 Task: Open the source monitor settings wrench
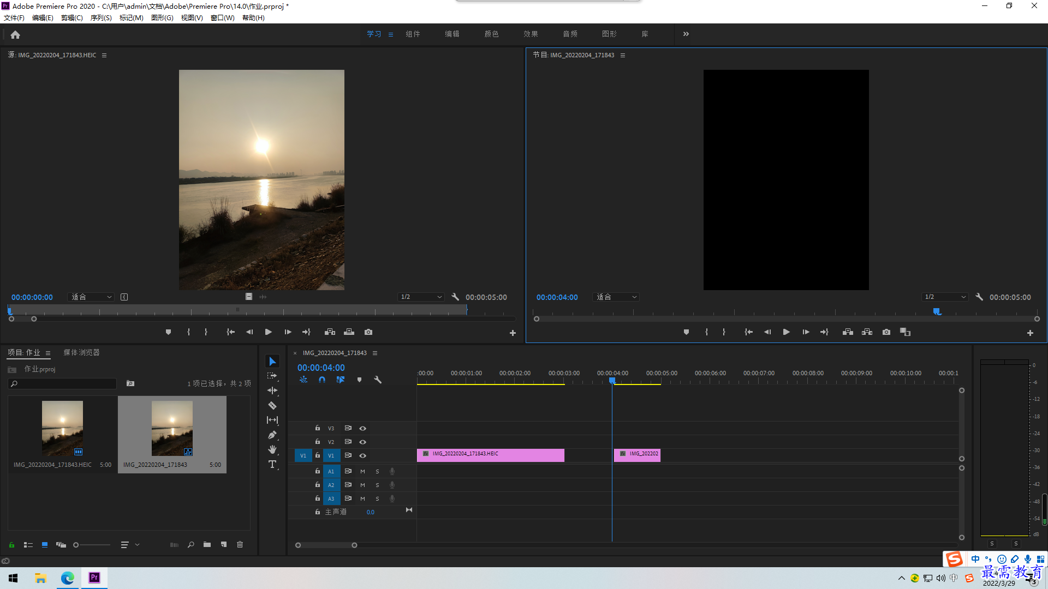point(455,297)
